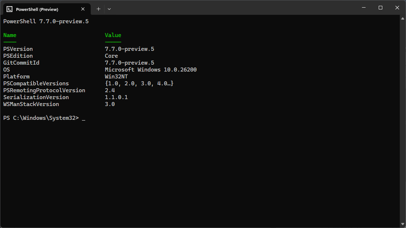This screenshot has height=228, width=406.
Task: Click the '2.4' protocol version value
Action: 110,90
